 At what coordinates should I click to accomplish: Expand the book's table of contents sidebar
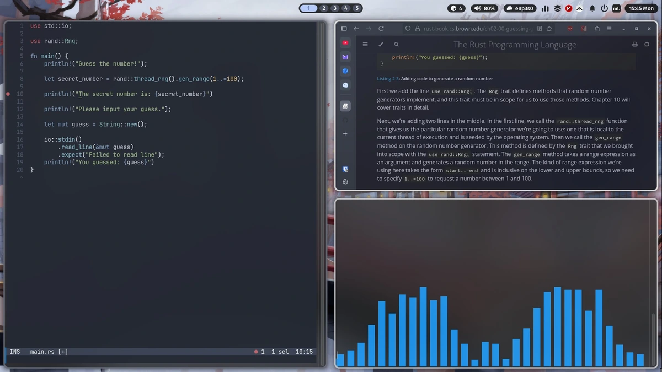pyautogui.click(x=365, y=43)
